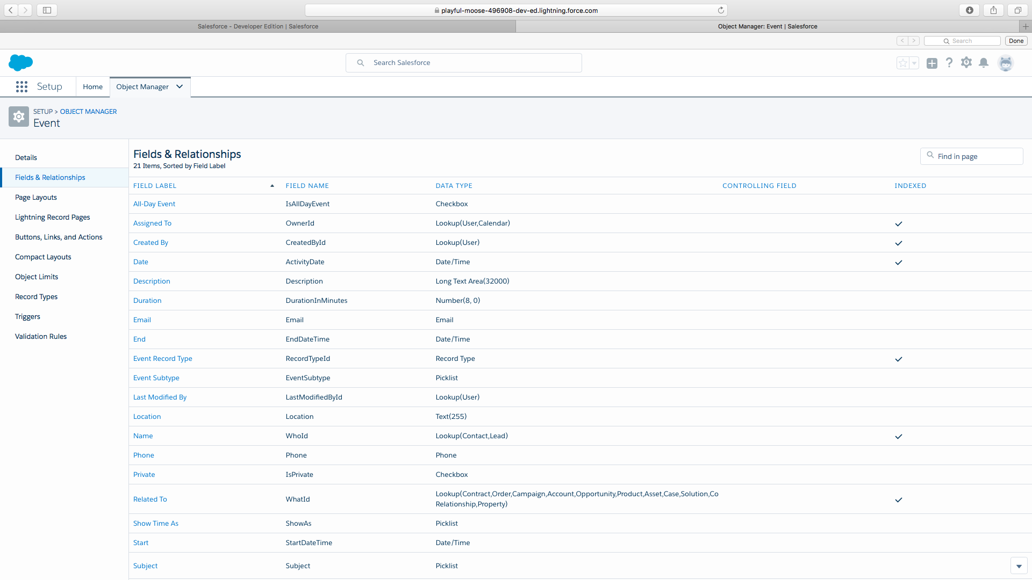Sort by the Field Label column header
Viewport: 1032px width, 580px height.
click(x=155, y=186)
